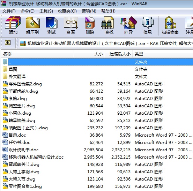
Task: Click the Info (信息) toolbar icon
Action: [148, 23]
